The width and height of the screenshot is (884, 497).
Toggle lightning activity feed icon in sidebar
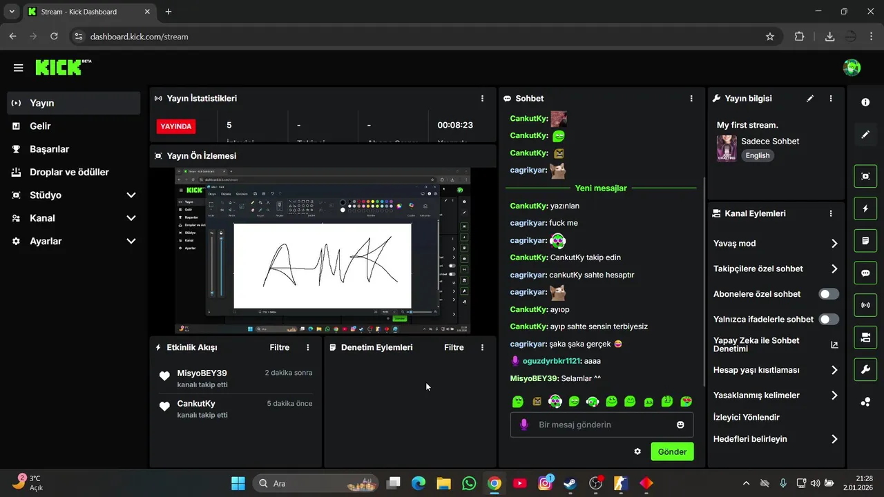(x=865, y=208)
